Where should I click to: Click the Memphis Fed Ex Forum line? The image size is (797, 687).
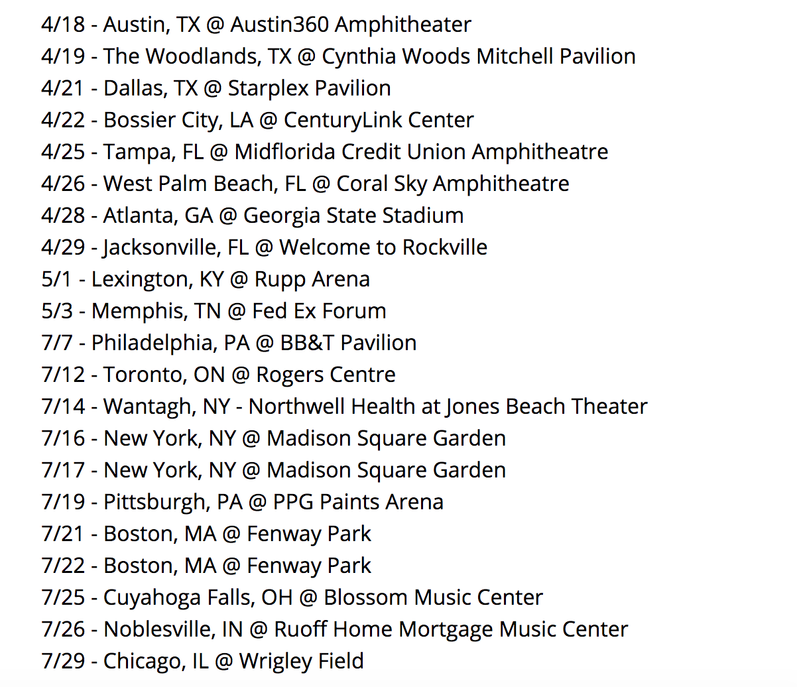pyautogui.click(x=214, y=311)
